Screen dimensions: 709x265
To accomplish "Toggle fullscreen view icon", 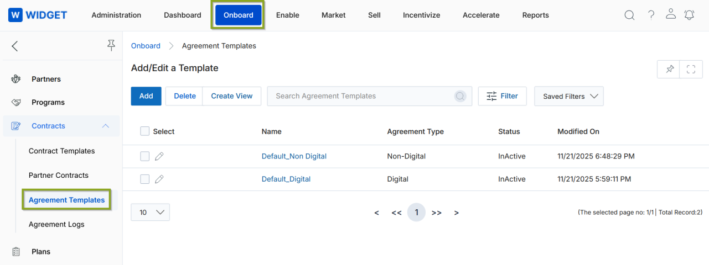I will (x=691, y=69).
